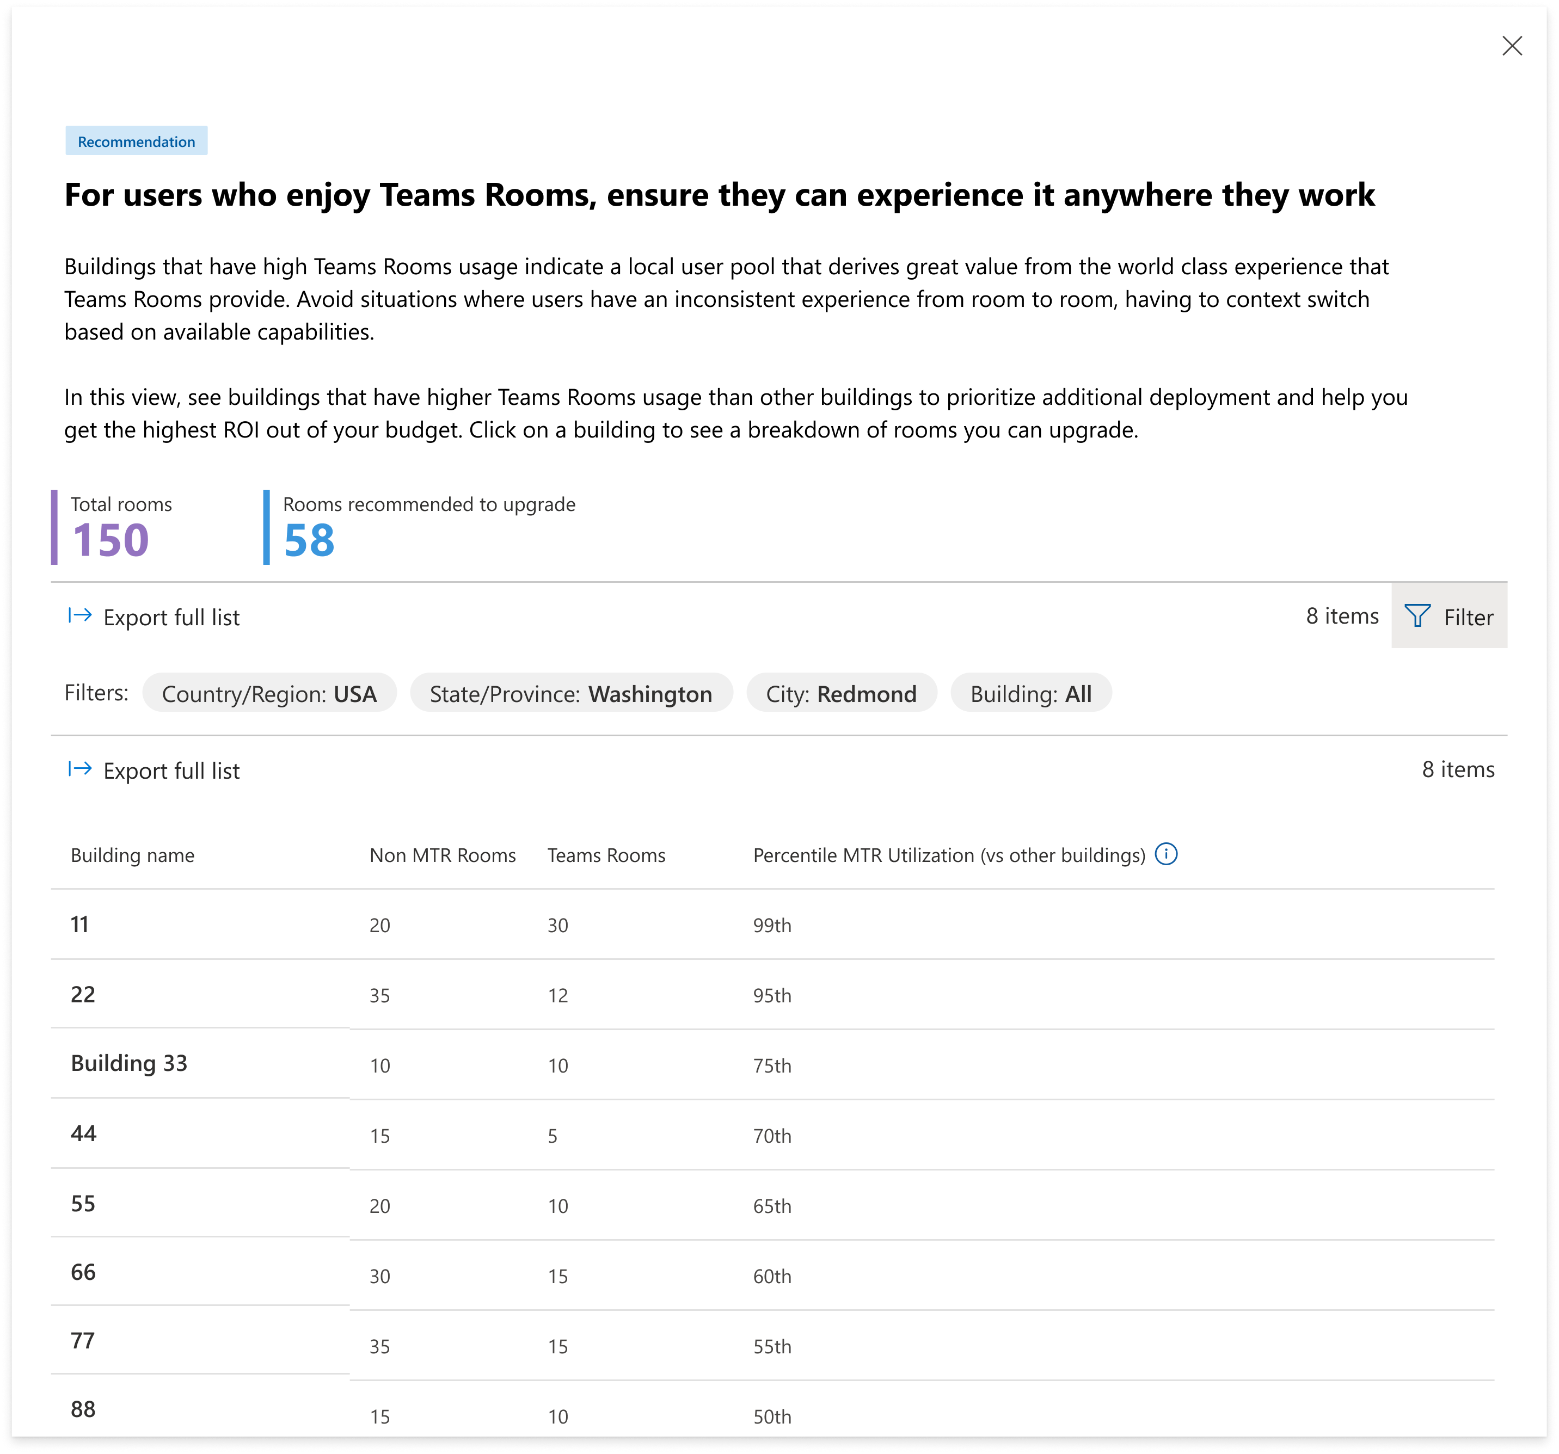Click the Percentile MTR Utilization info icon
The image size is (1559, 1454).
coord(1165,854)
